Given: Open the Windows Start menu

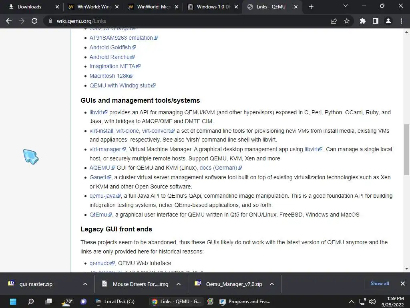Looking at the screenshot, I should pos(13,302).
